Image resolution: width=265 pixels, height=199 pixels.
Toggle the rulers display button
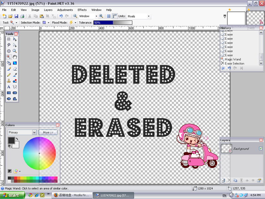tap(115, 16)
